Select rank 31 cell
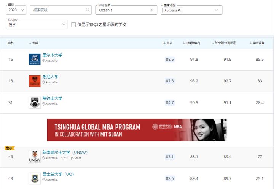The height and width of the screenshot is (189, 274). point(11,102)
